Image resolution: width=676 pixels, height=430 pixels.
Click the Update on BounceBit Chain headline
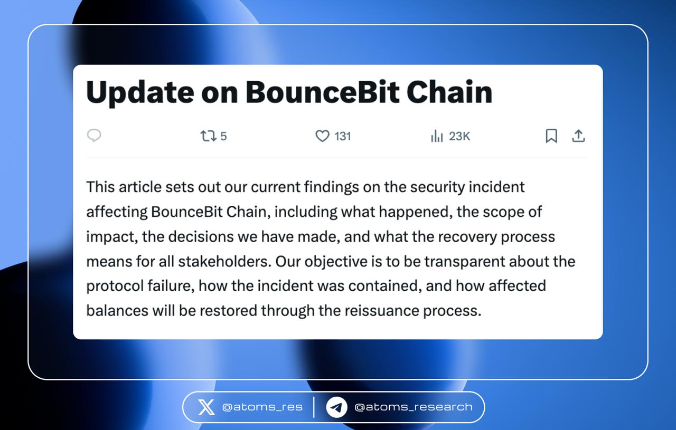289,92
